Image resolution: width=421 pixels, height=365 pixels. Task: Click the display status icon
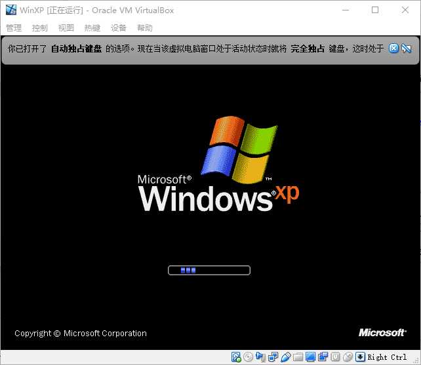[x=310, y=357]
